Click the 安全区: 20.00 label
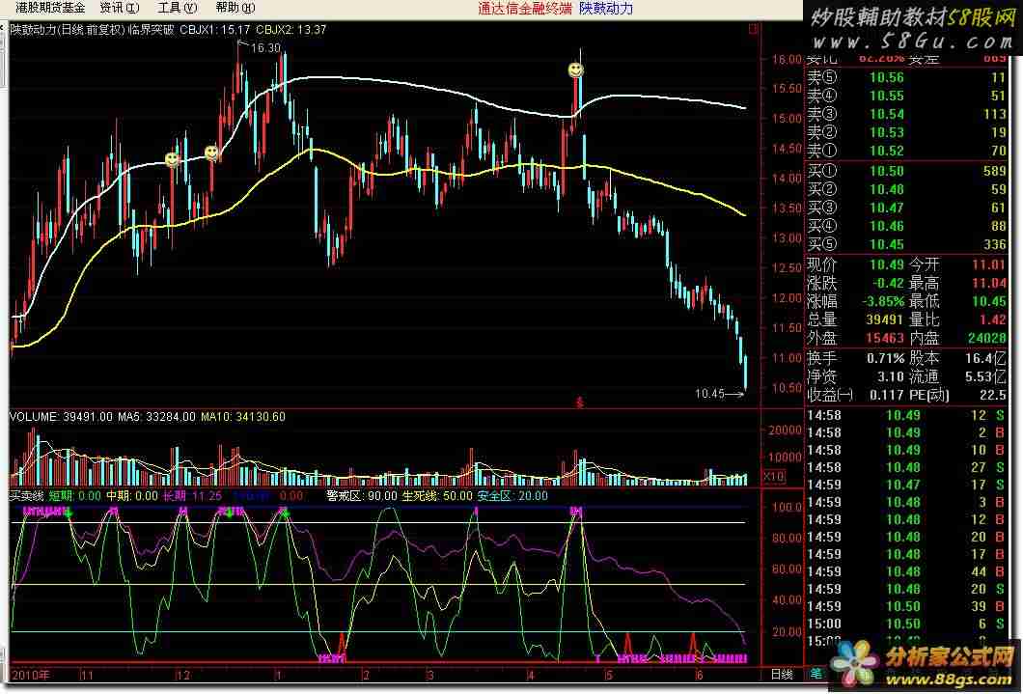The width and height of the screenshot is (1023, 694). [x=512, y=496]
